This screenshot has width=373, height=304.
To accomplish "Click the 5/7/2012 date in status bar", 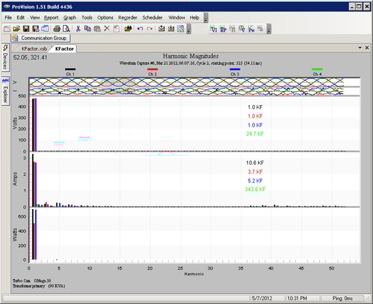I will [x=262, y=299].
